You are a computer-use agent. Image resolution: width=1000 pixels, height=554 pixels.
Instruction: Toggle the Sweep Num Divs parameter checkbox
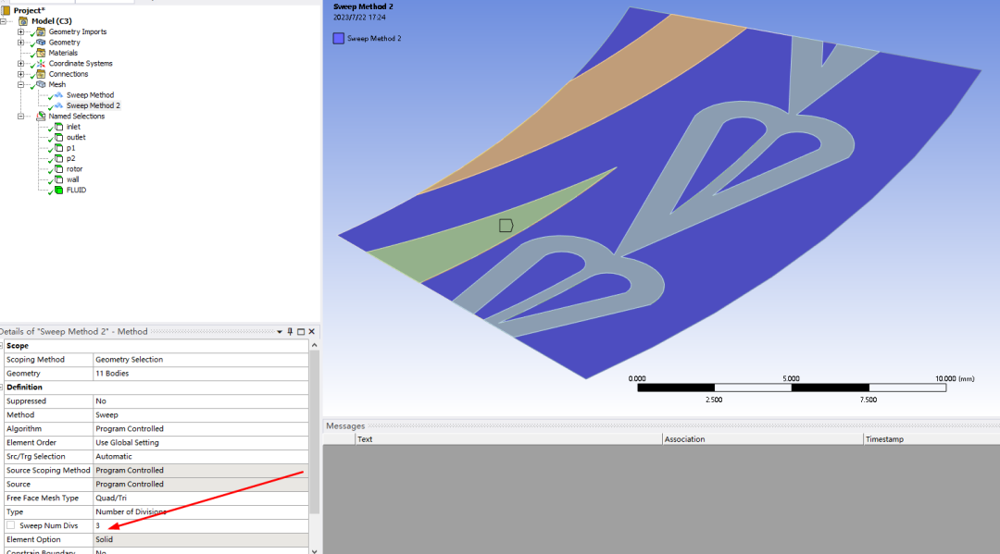[11, 525]
